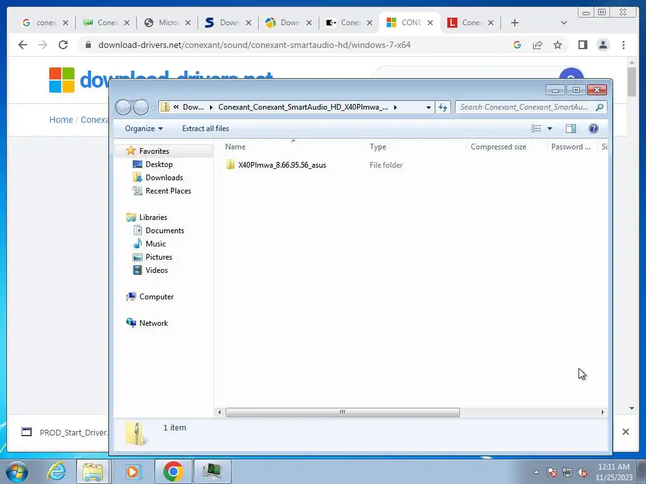Change view using the view mode icon
The width and height of the screenshot is (646, 484).
click(536, 129)
